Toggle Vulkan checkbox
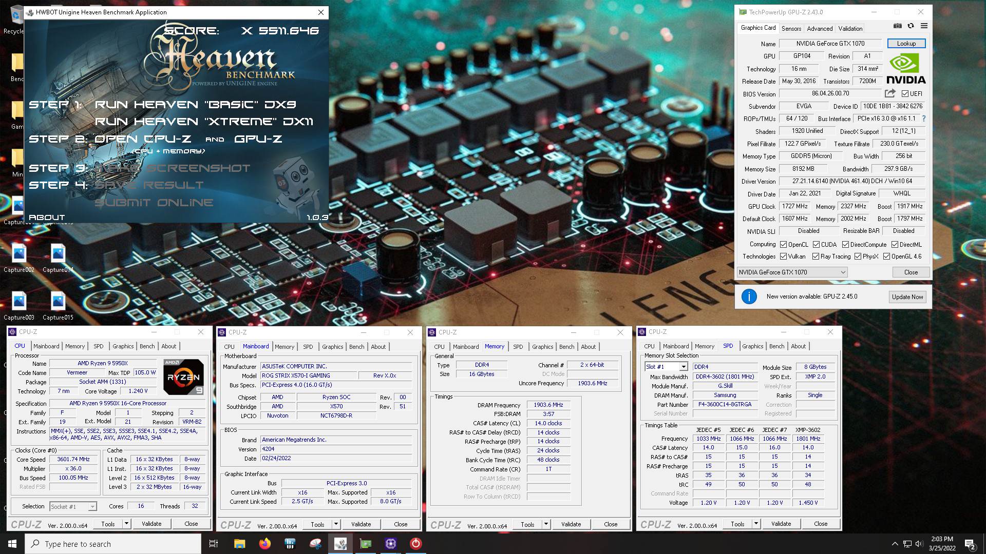Viewport: 986px width, 554px height. pos(783,256)
